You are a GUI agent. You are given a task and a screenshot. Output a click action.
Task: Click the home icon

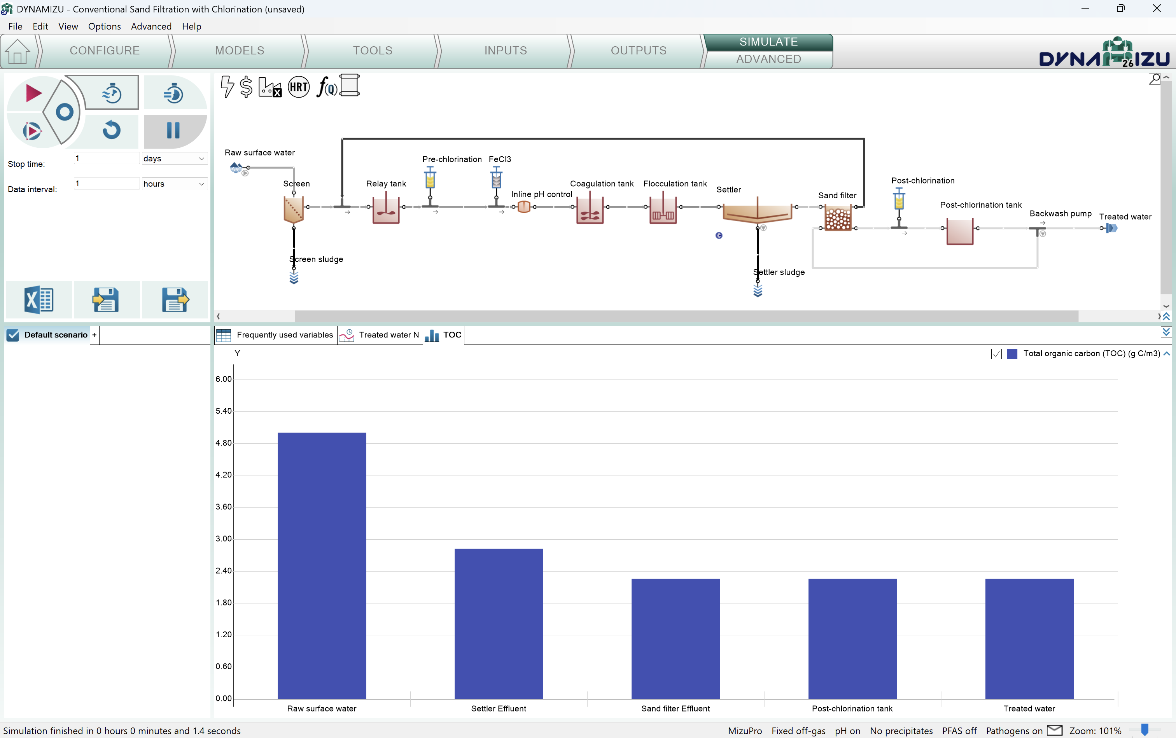[17, 51]
